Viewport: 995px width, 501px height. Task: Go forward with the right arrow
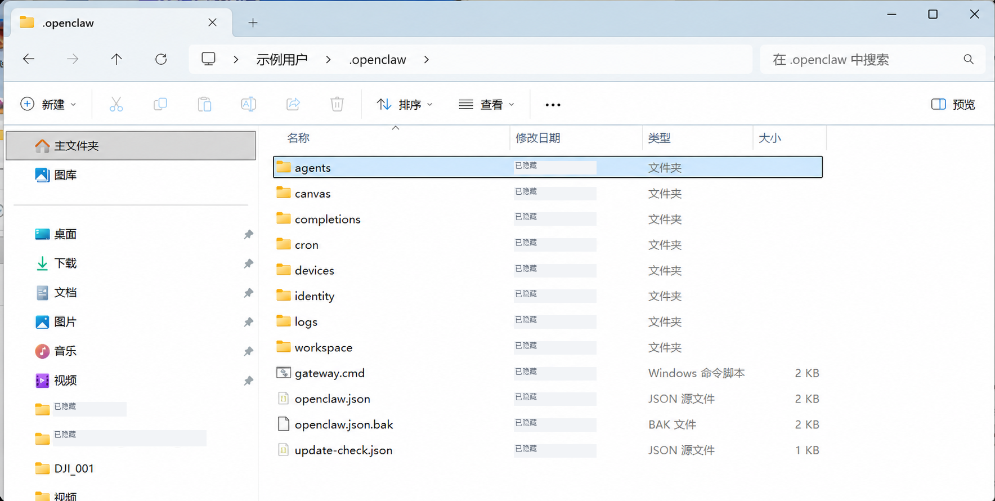pos(73,59)
